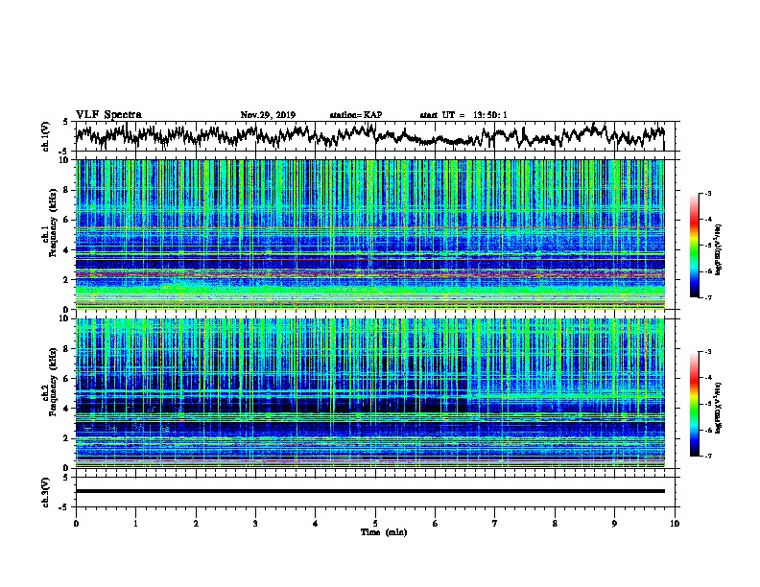Click the time axis tick label "2"
The height and width of the screenshot is (587, 760).
[196, 524]
